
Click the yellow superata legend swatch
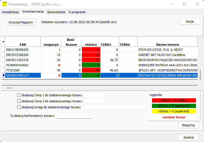174,111
